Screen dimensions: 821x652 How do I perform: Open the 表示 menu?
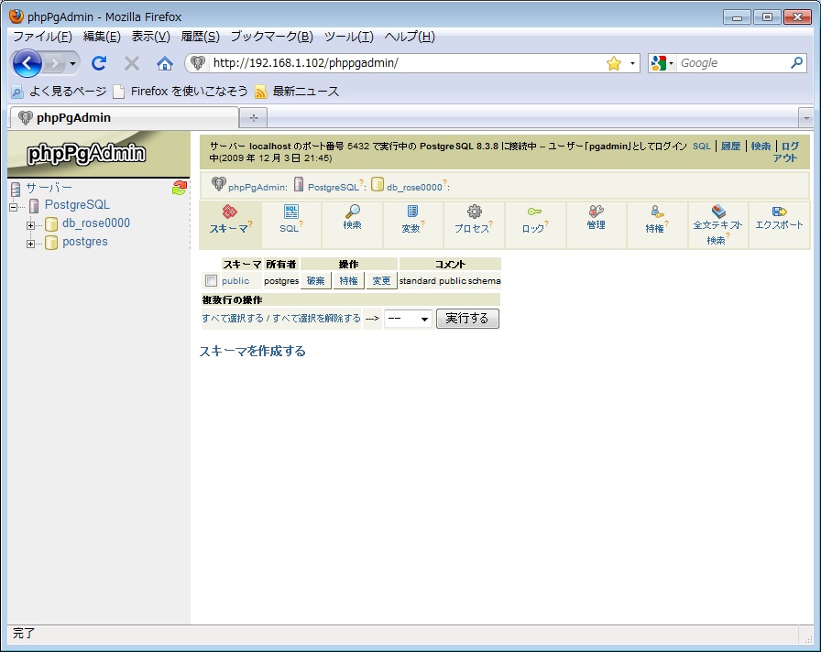pos(151,37)
